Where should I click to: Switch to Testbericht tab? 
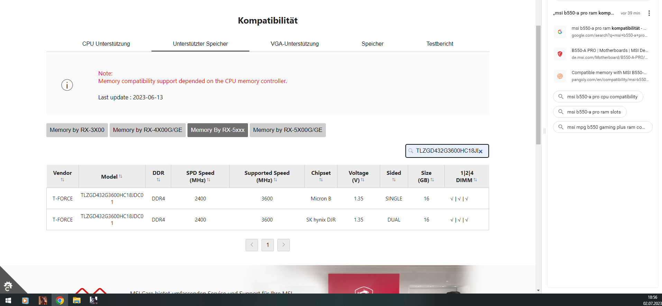tap(440, 44)
